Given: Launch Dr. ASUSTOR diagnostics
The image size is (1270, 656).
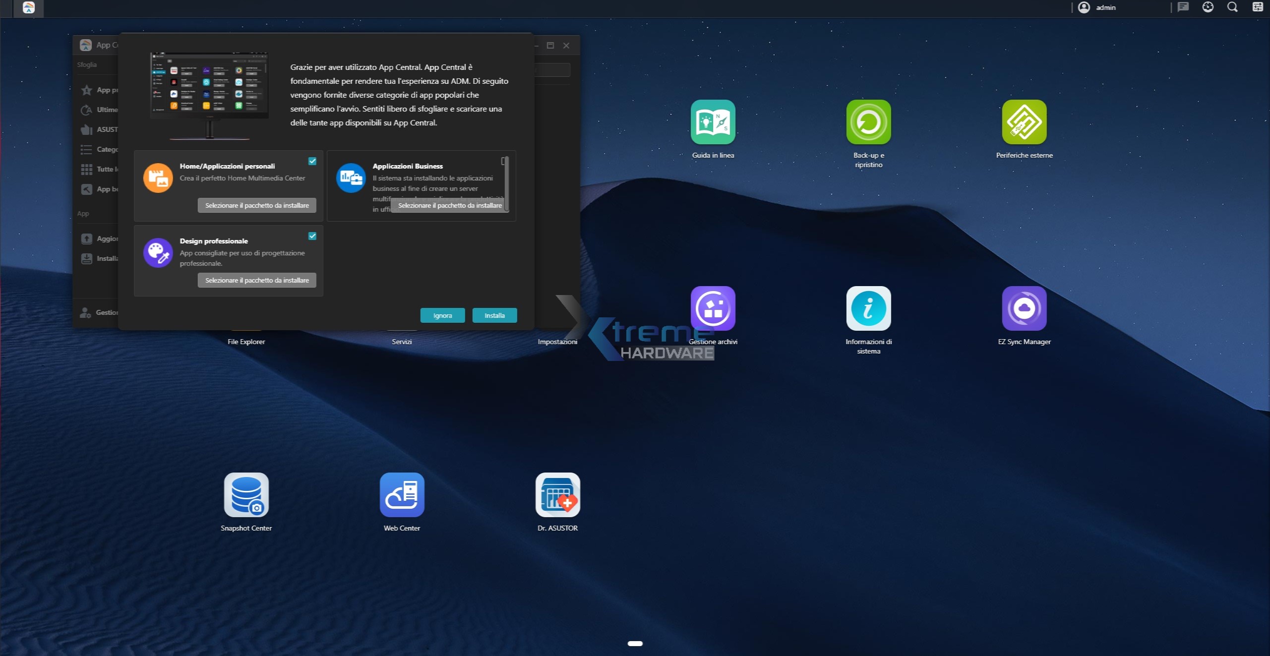Looking at the screenshot, I should (557, 495).
